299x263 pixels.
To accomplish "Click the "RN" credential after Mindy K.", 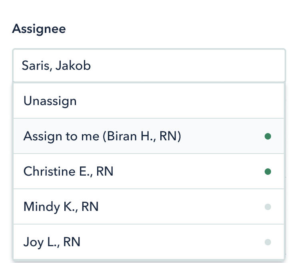I will [x=90, y=207].
